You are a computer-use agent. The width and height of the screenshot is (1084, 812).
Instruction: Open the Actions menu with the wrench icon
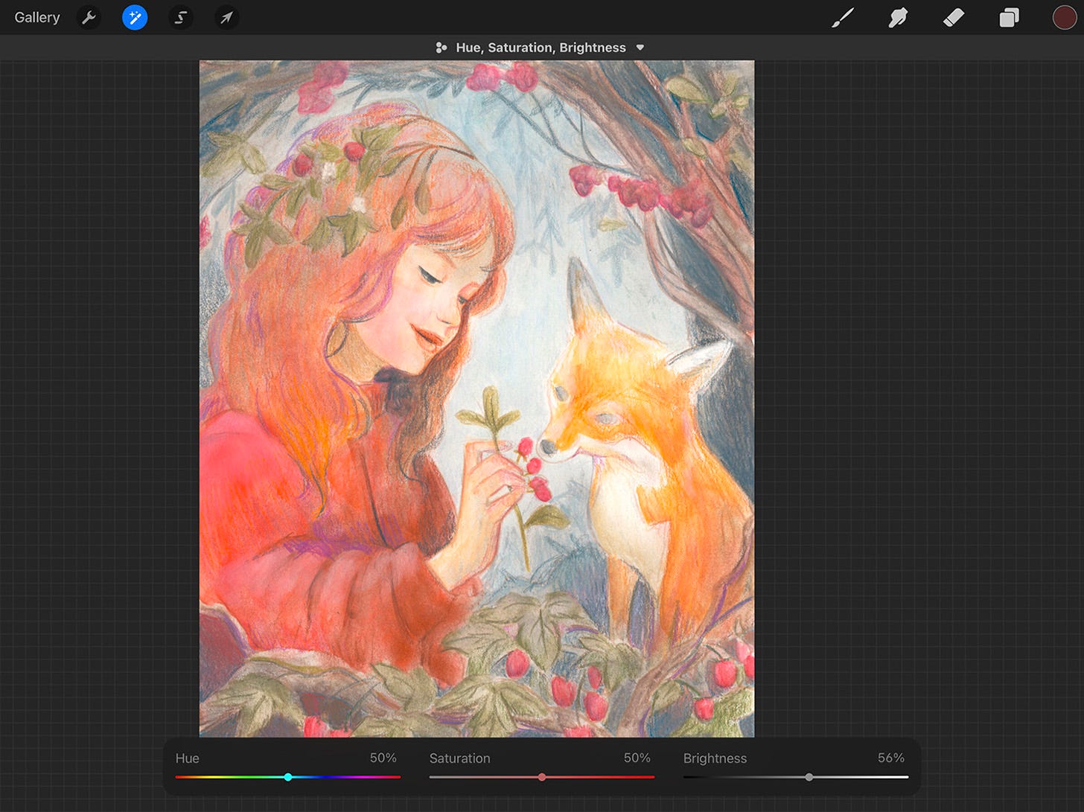click(89, 17)
